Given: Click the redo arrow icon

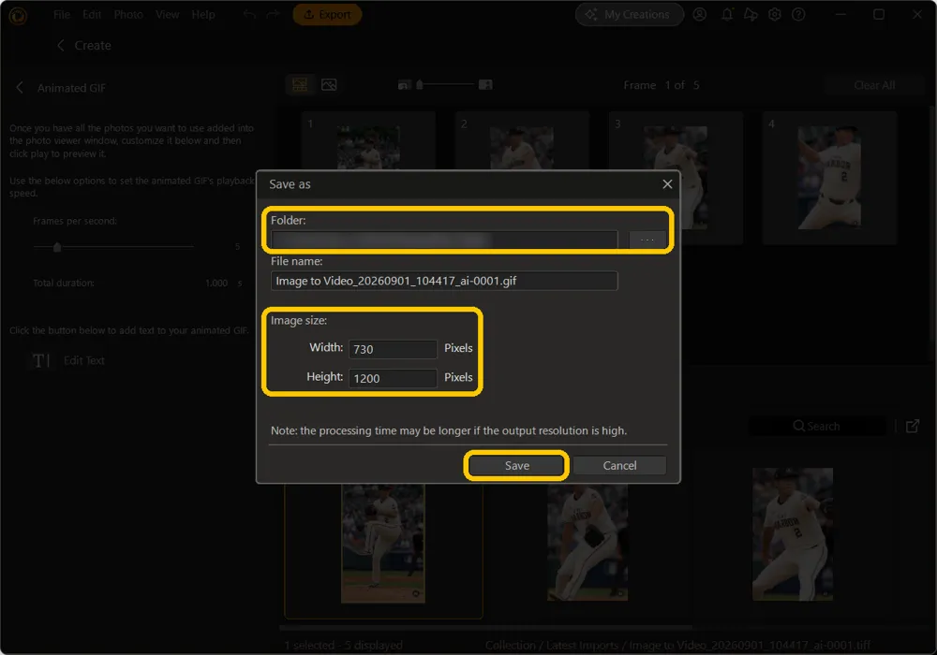Looking at the screenshot, I should pos(273,14).
